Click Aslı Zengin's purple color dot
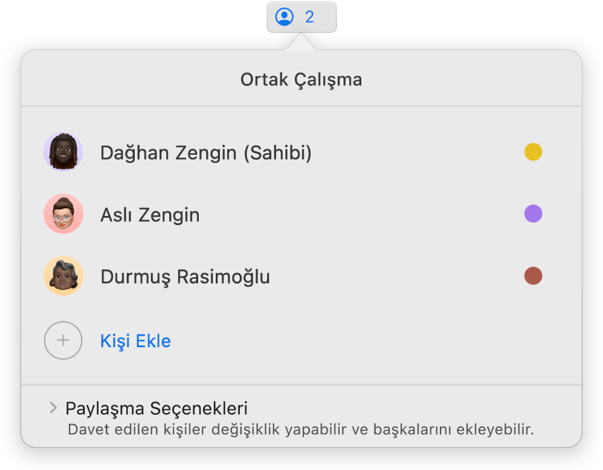The width and height of the screenshot is (603, 470). click(x=532, y=214)
